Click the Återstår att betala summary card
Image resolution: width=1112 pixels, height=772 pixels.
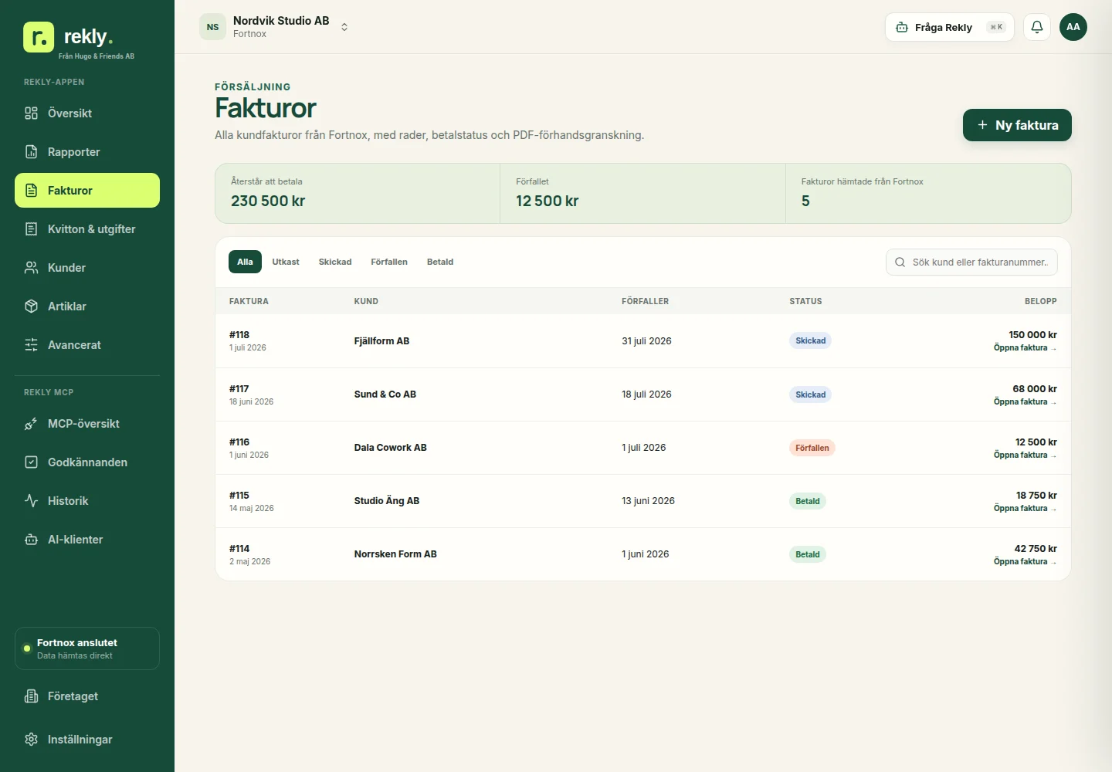click(x=358, y=193)
